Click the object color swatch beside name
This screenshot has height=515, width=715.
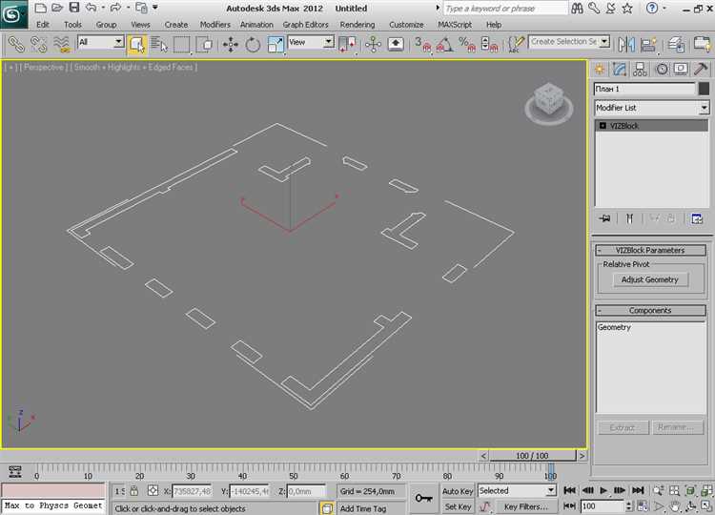pyautogui.click(x=704, y=89)
